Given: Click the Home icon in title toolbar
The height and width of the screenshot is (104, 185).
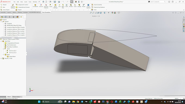Looking at the screenshot, I should coord(43,2).
